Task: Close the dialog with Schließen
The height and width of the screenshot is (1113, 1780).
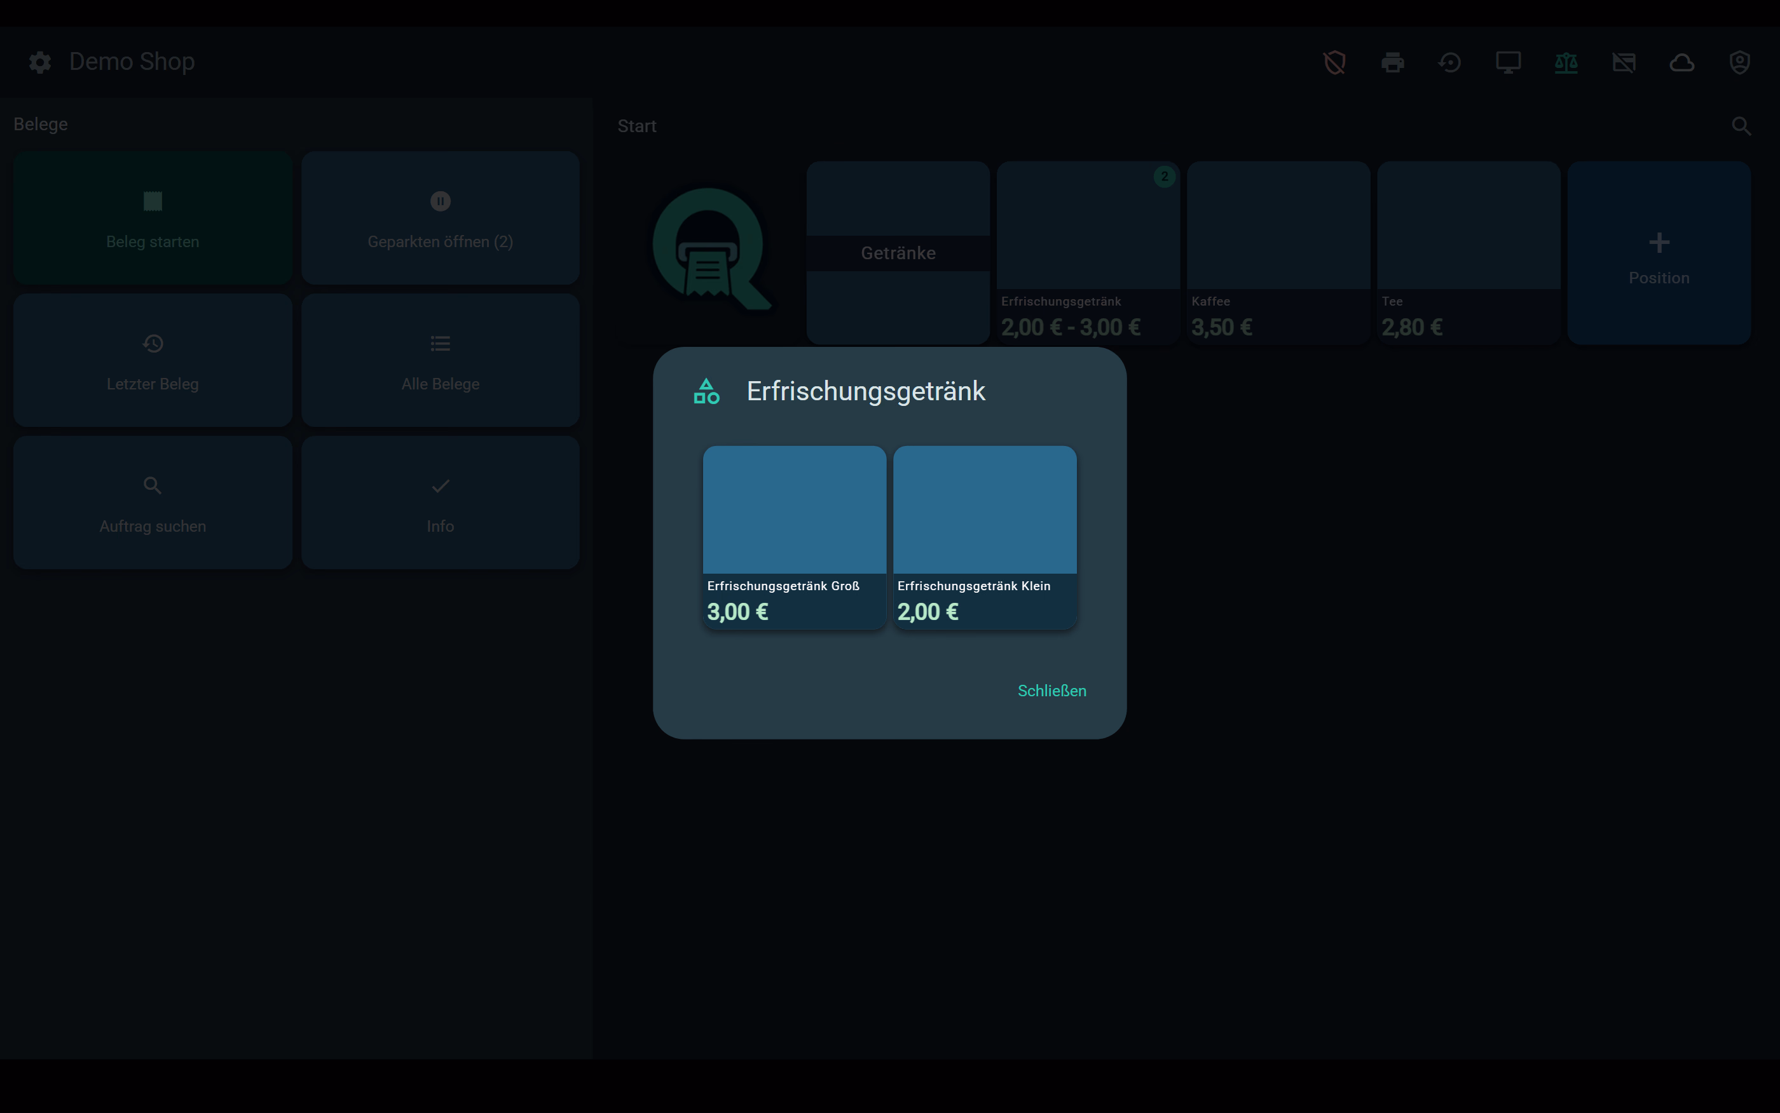Action: (1051, 691)
